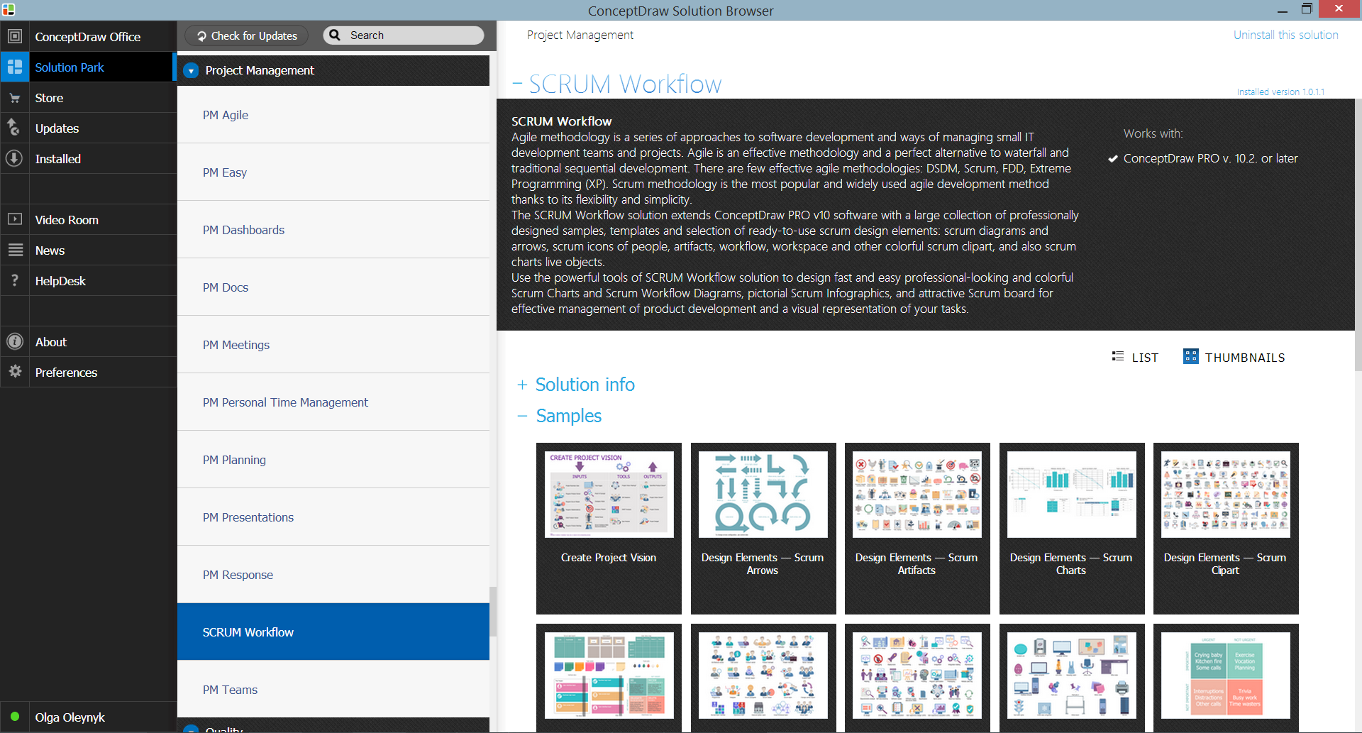Click Check for Updates button
The width and height of the screenshot is (1362, 733).
247,35
